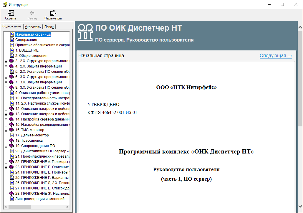Expand the 22. ПРИЛОЖЕНИЕ А tree node
Screen dimensions: 303x213
click(6, 162)
